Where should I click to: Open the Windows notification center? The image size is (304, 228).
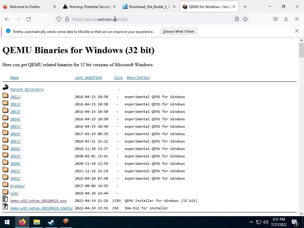[295, 222]
